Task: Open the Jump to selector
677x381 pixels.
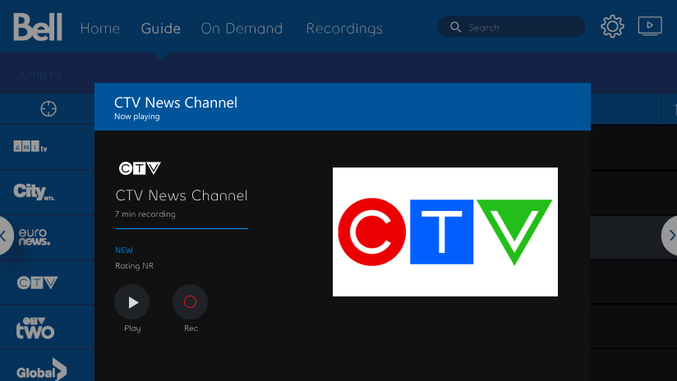Action: click(39, 75)
